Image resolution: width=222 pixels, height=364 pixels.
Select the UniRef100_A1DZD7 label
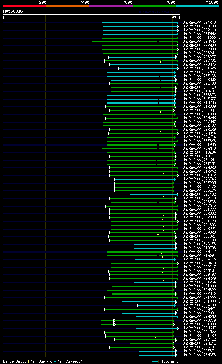coord(199,91)
